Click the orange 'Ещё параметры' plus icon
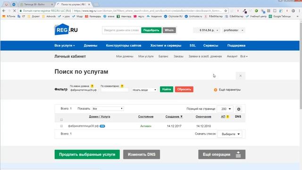Viewport: 302px width, 170px height. pos(216,90)
